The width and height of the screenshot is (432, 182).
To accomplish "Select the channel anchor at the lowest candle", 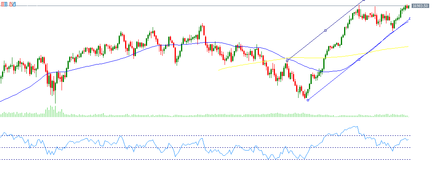I will click(308, 100).
